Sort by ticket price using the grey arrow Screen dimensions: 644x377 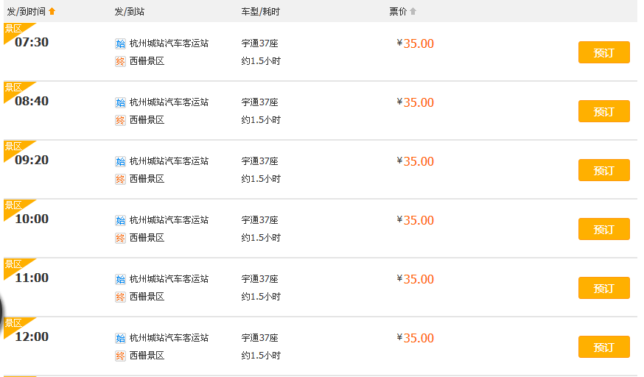click(x=413, y=11)
